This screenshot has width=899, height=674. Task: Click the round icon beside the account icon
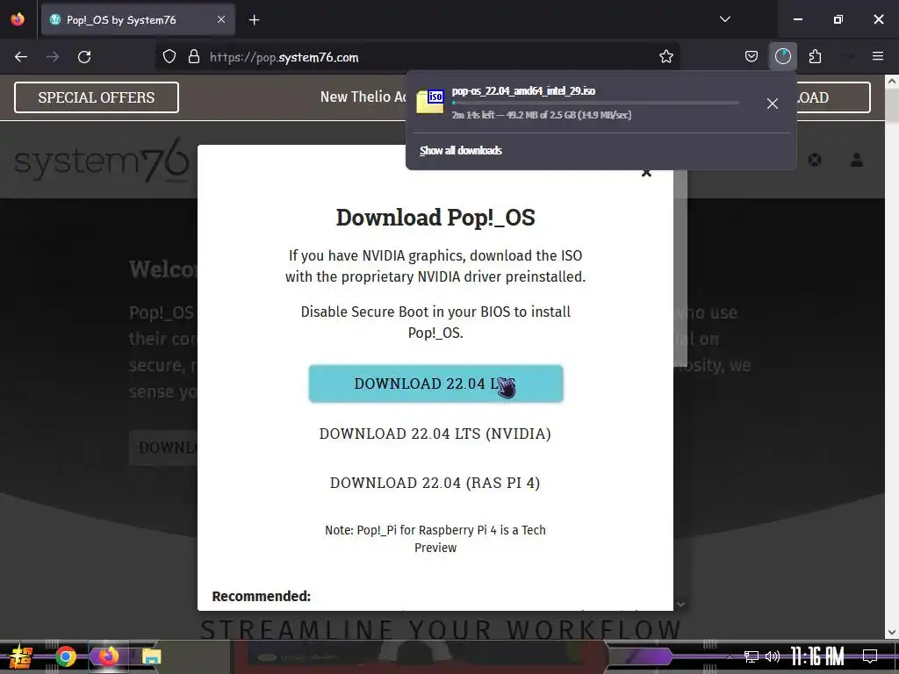click(814, 160)
